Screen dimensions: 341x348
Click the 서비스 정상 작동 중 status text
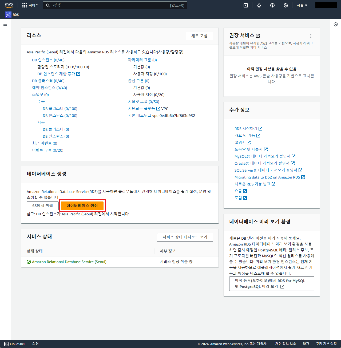[x=176, y=262]
